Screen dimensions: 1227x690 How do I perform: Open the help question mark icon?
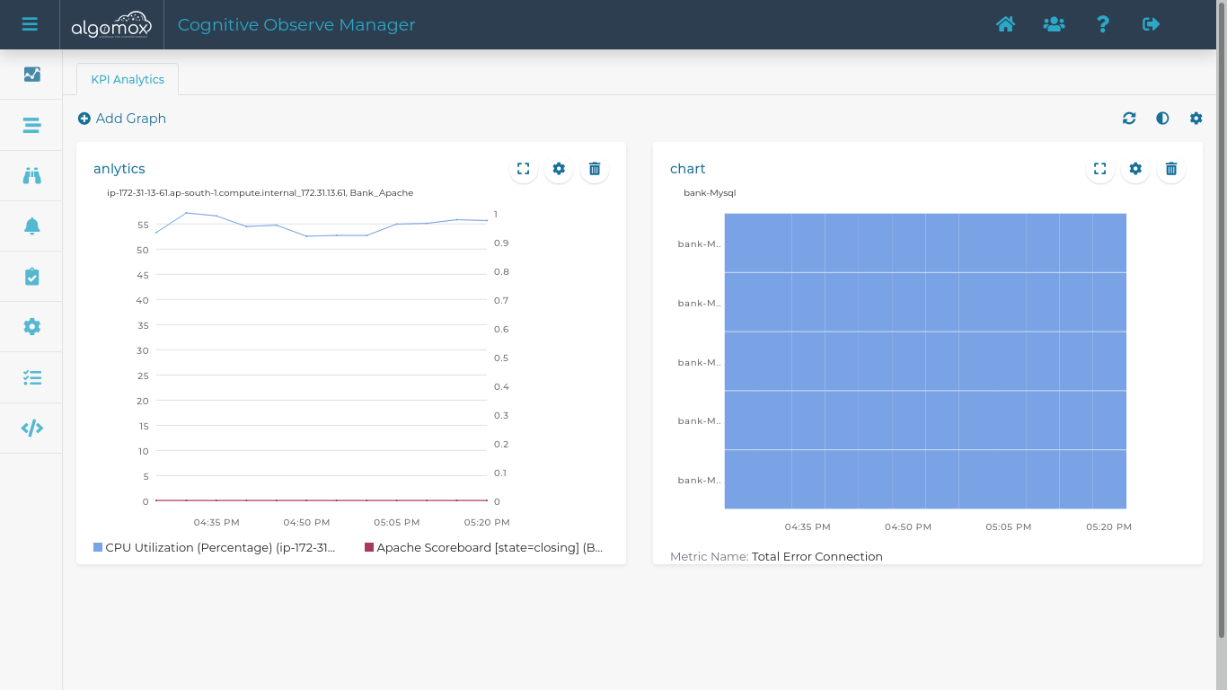coord(1103,24)
